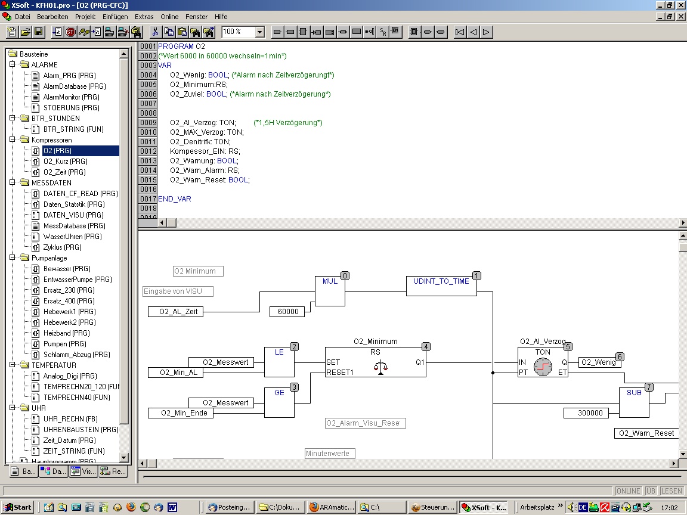Switch to the Da... (Datentypen) tab

tap(54, 471)
